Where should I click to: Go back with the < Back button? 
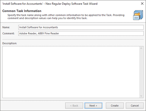74,105
